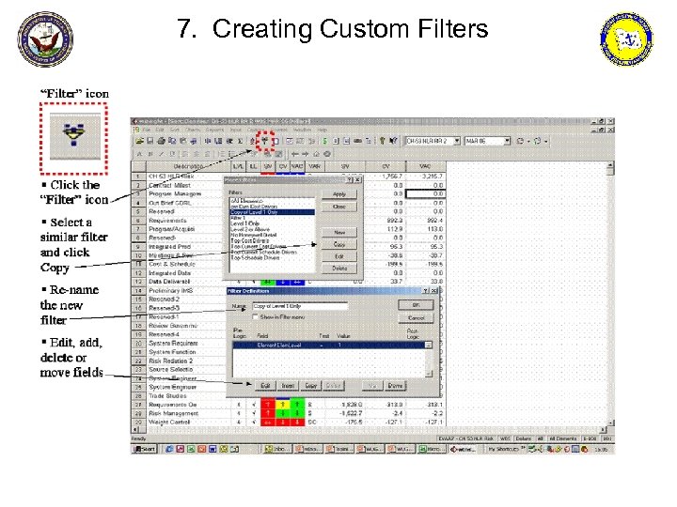Click New in the Filters dialog

(x=339, y=233)
